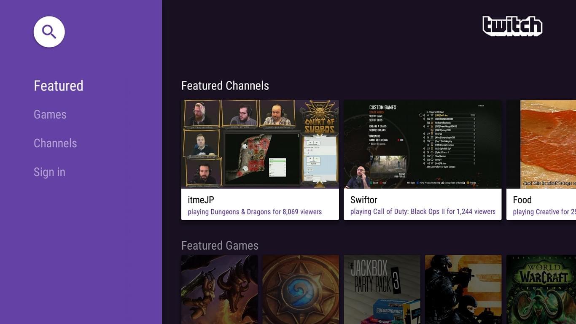
Task: Open the Counter-Strike soldier game cover
Action: pyautogui.click(x=463, y=289)
